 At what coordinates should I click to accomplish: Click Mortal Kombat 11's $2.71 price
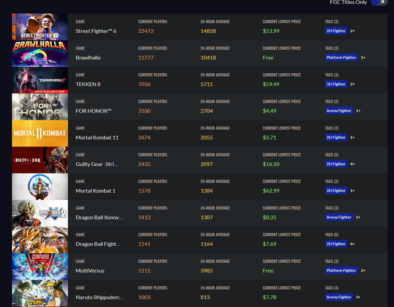(x=270, y=138)
